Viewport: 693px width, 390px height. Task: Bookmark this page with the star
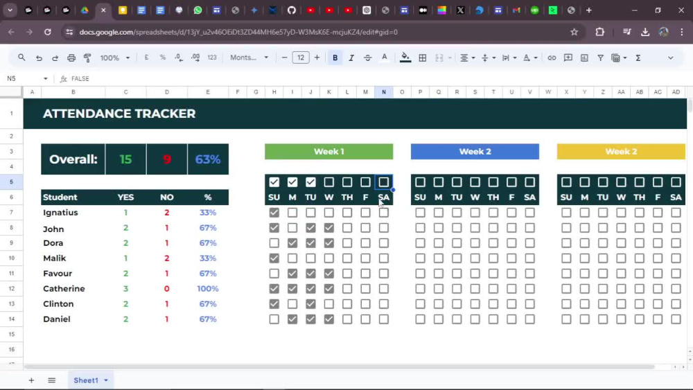pyautogui.click(x=574, y=32)
